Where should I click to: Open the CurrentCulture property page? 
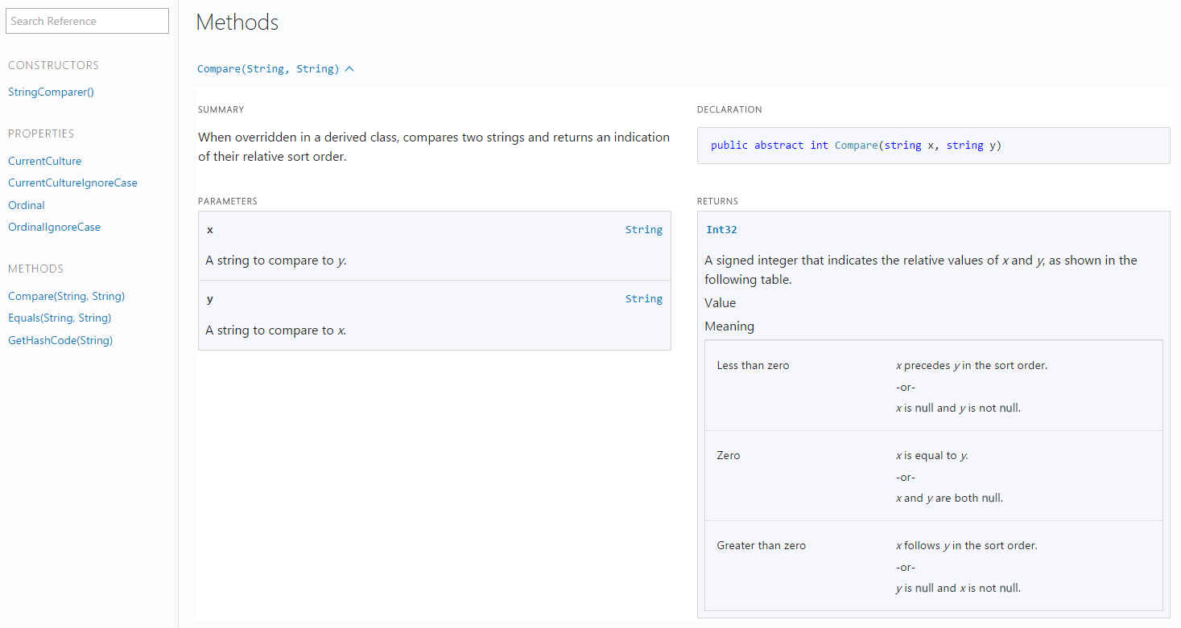pos(44,161)
